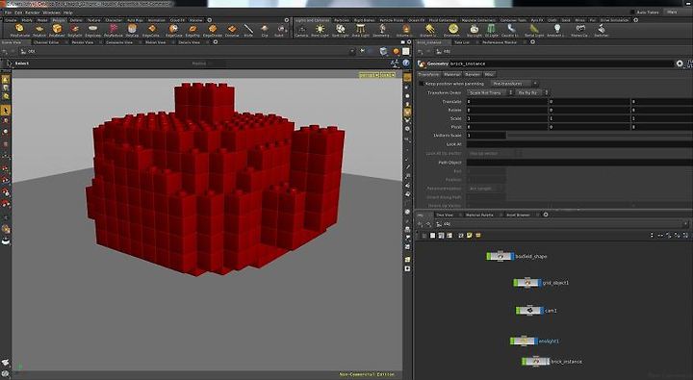Click the Look At path field
Viewport: 693px width, 380px height.
(579, 144)
